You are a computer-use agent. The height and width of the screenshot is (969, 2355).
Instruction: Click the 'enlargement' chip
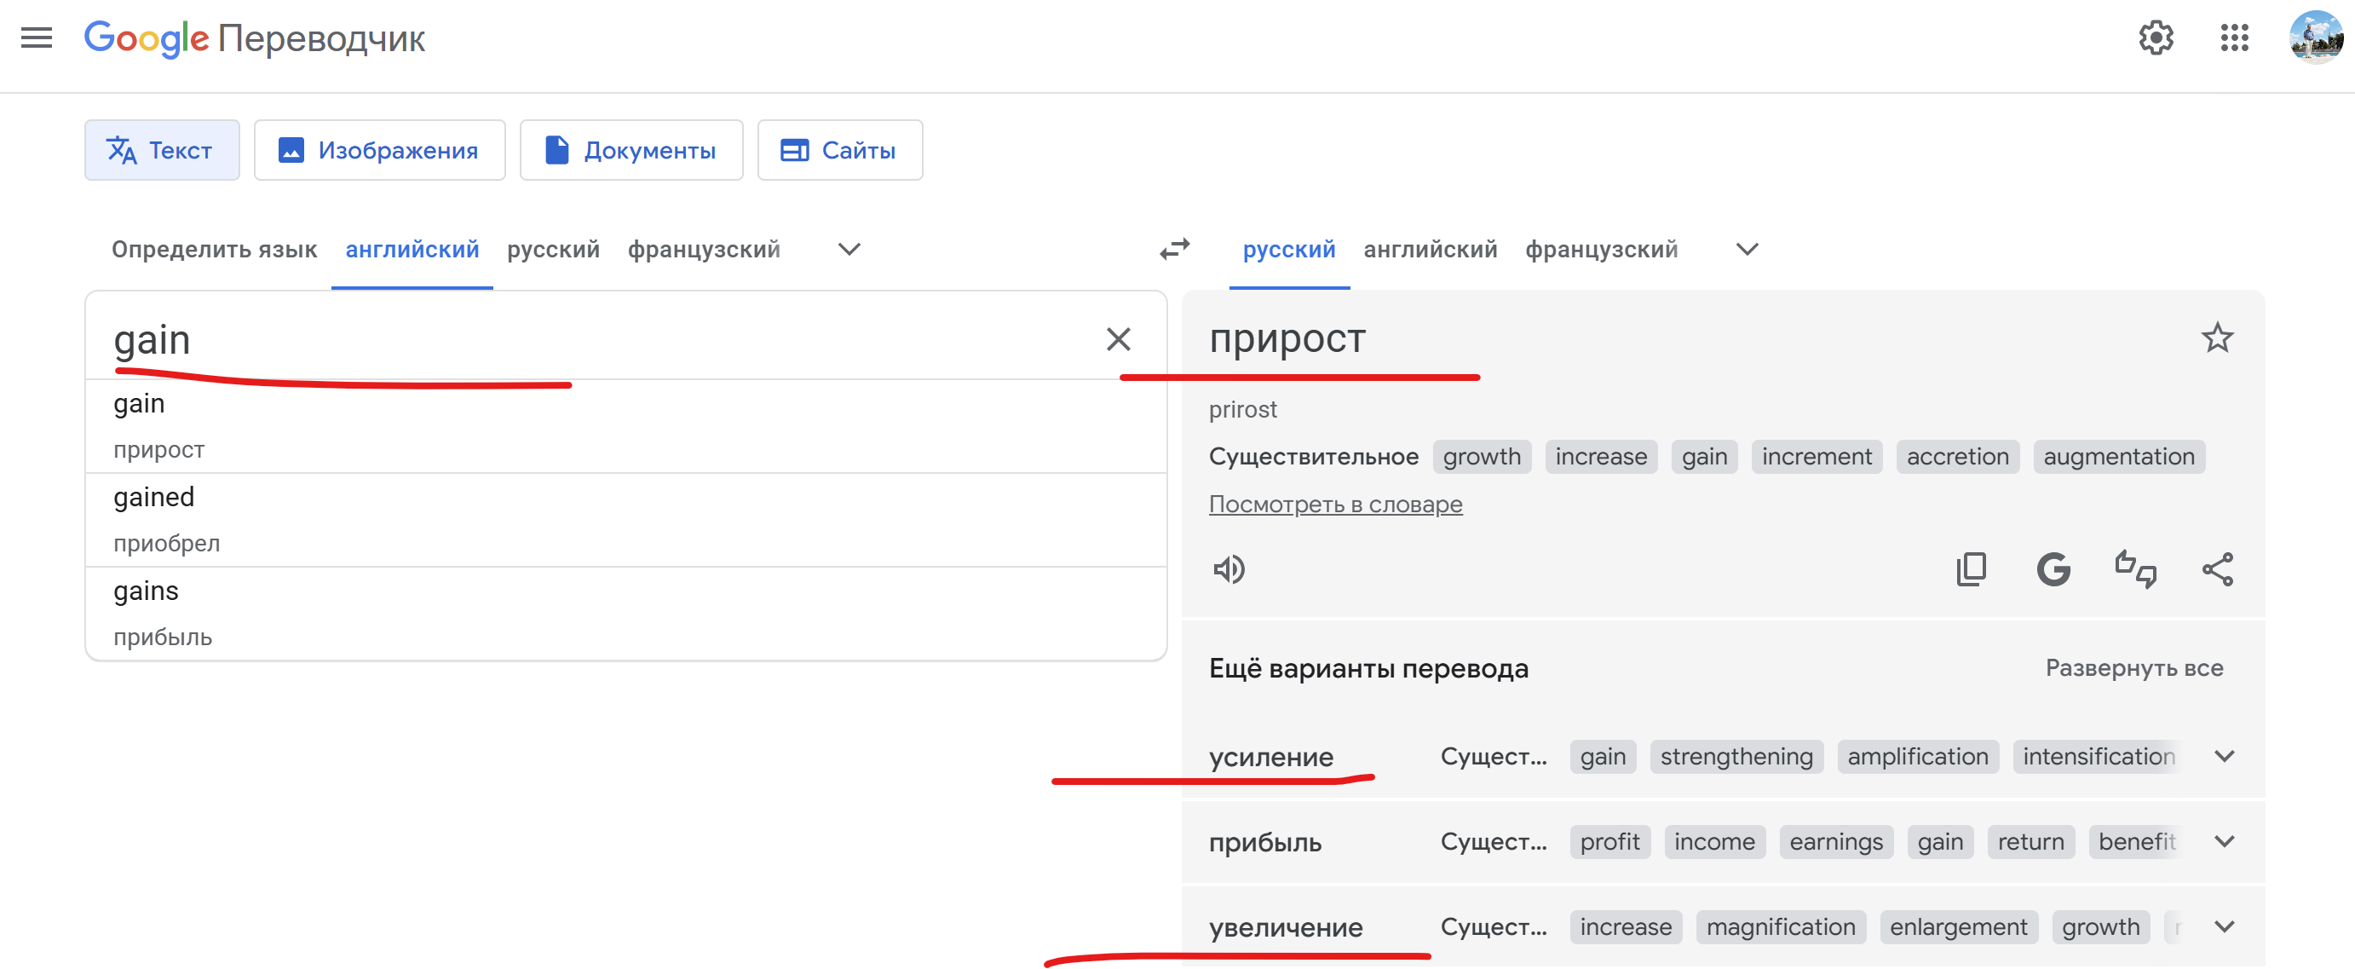[1958, 926]
